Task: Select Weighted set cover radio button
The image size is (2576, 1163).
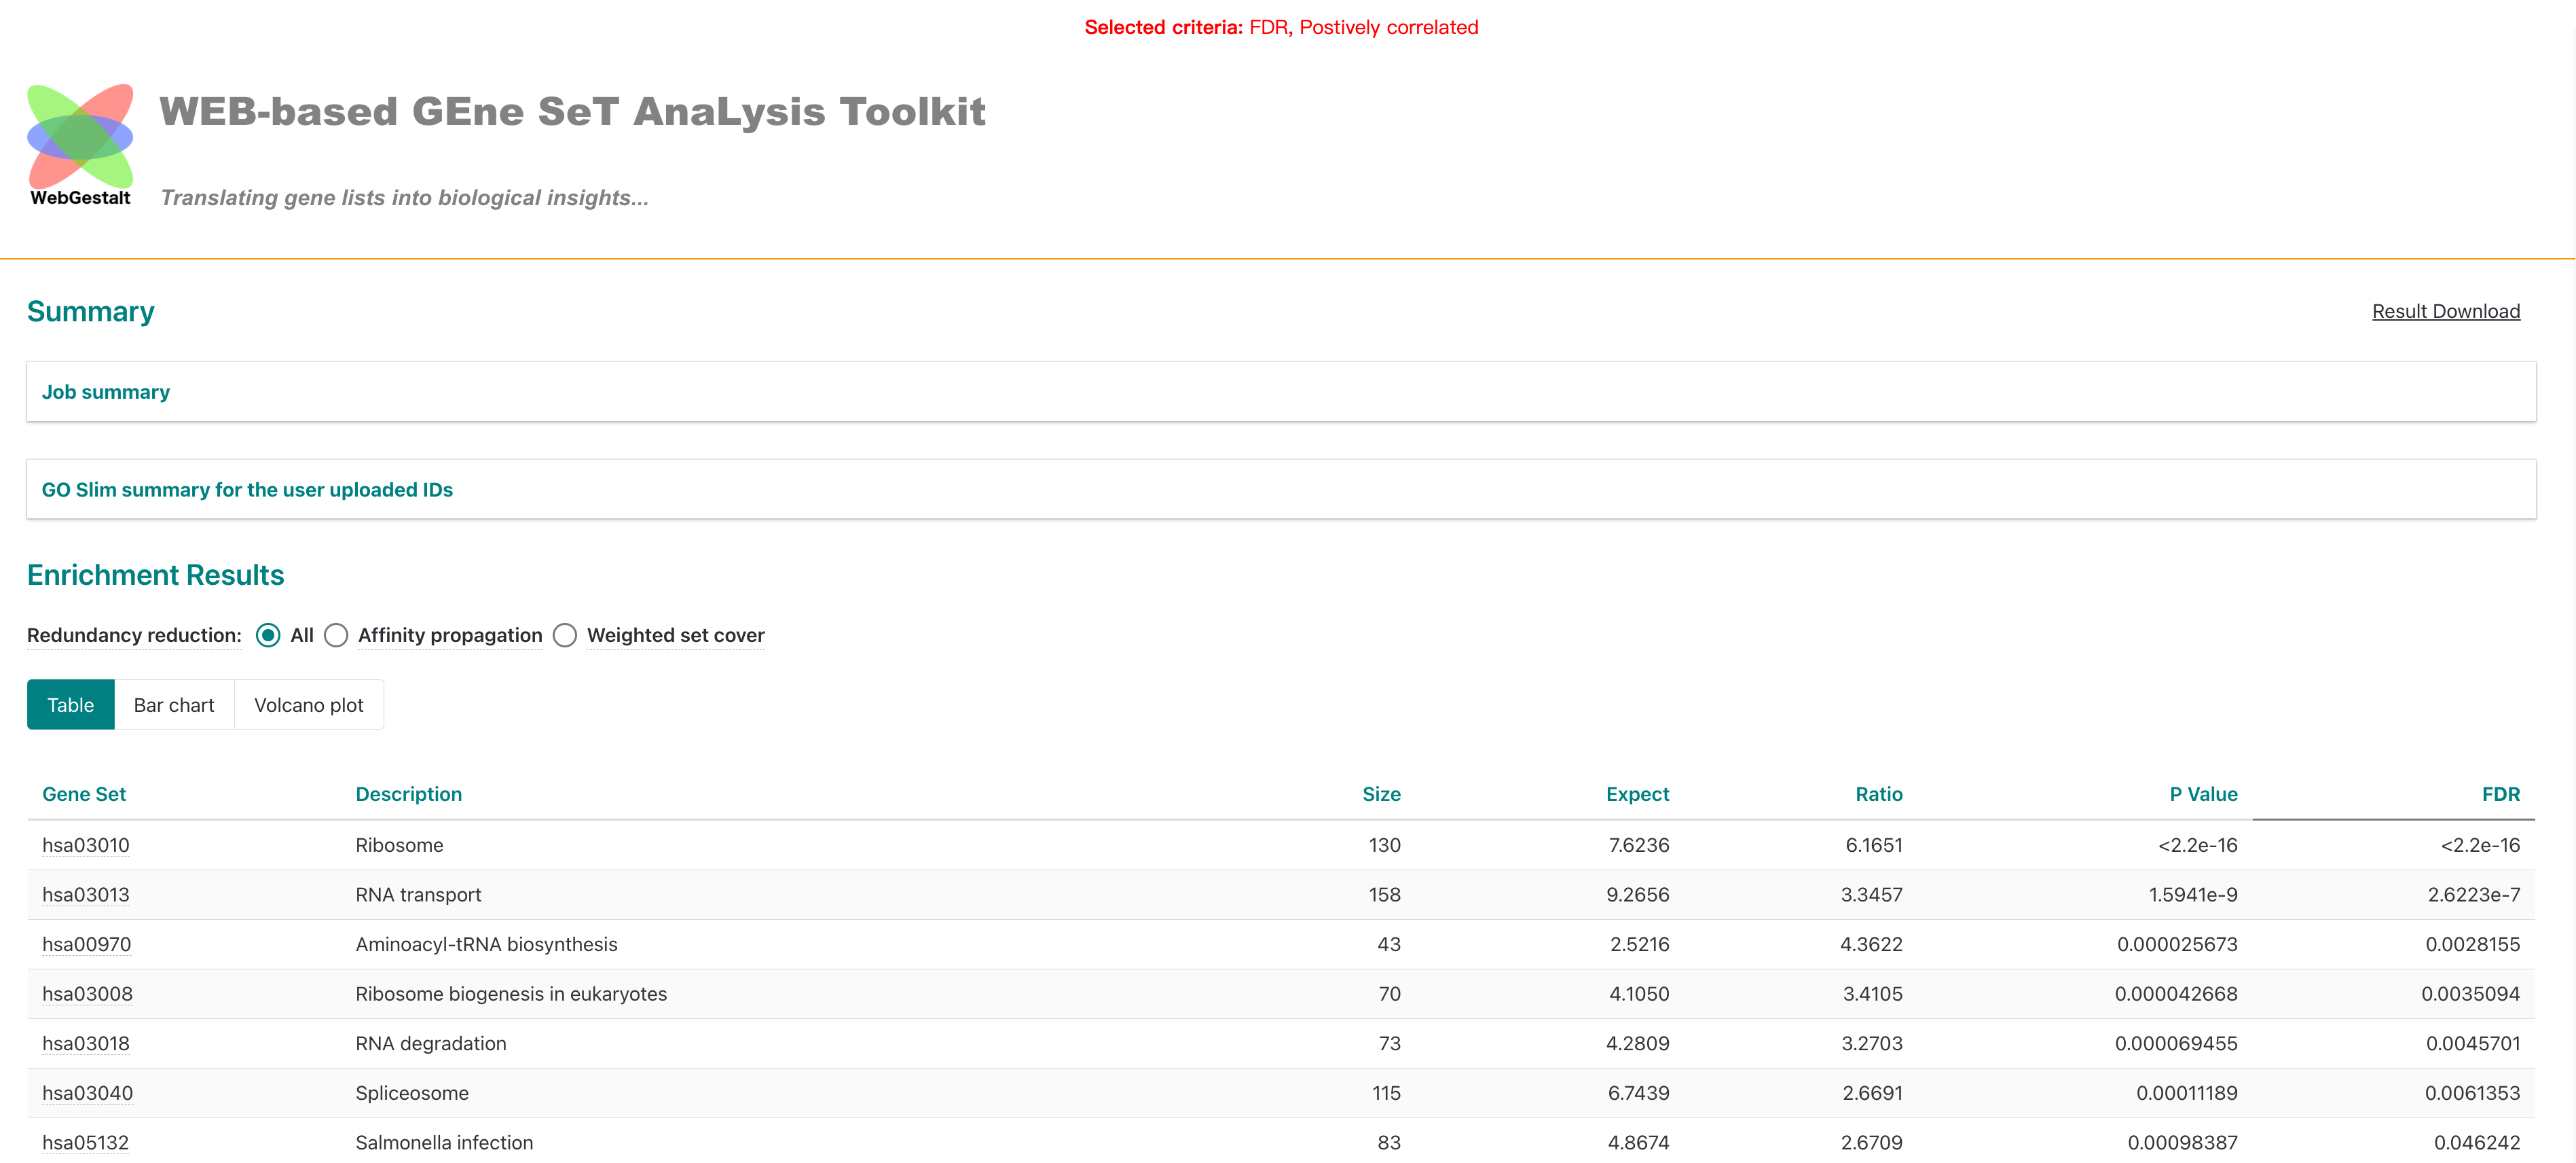Action: point(565,636)
